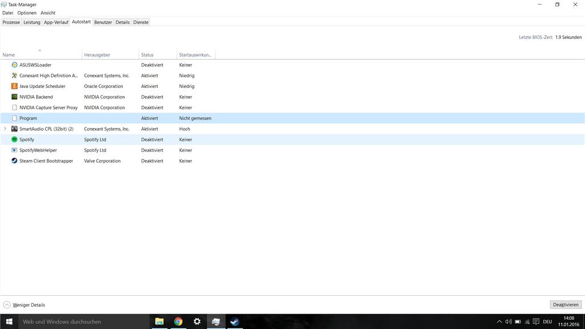Image resolution: width=585 pixels, height=329 pixels.
Task: Open the Settings gear on the taskbar
Action: click(x=197, y=322)
